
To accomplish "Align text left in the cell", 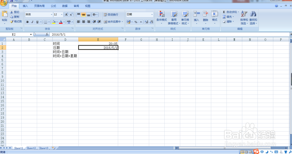I will 79,22.
